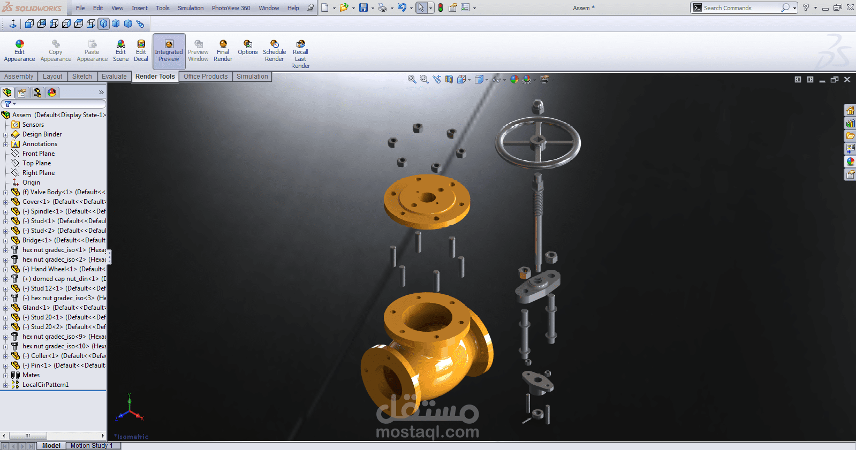Open File Properties icon in standard toolbar
The height and width of the screenshot is (450, 856).
[453, 7]
